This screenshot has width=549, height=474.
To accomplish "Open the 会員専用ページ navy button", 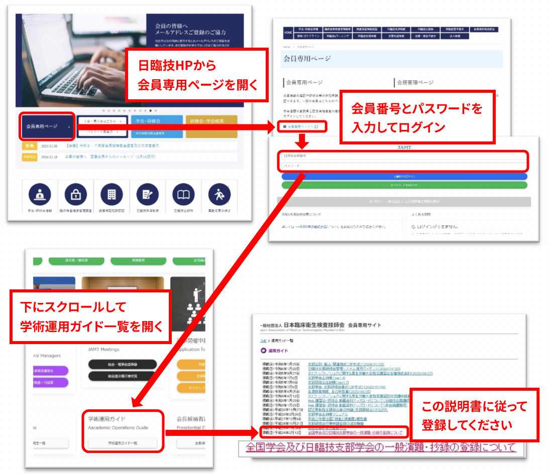I will click(47, 126).
